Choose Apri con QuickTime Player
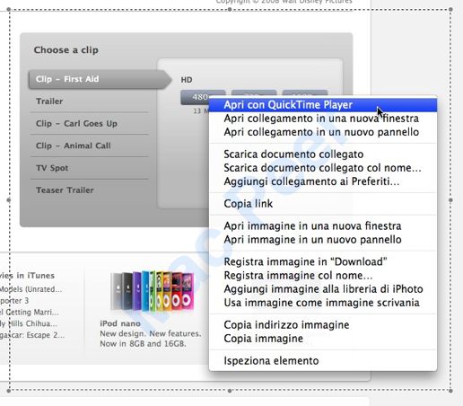The height and width of the screenshot is (406, 463). [323, 105]
